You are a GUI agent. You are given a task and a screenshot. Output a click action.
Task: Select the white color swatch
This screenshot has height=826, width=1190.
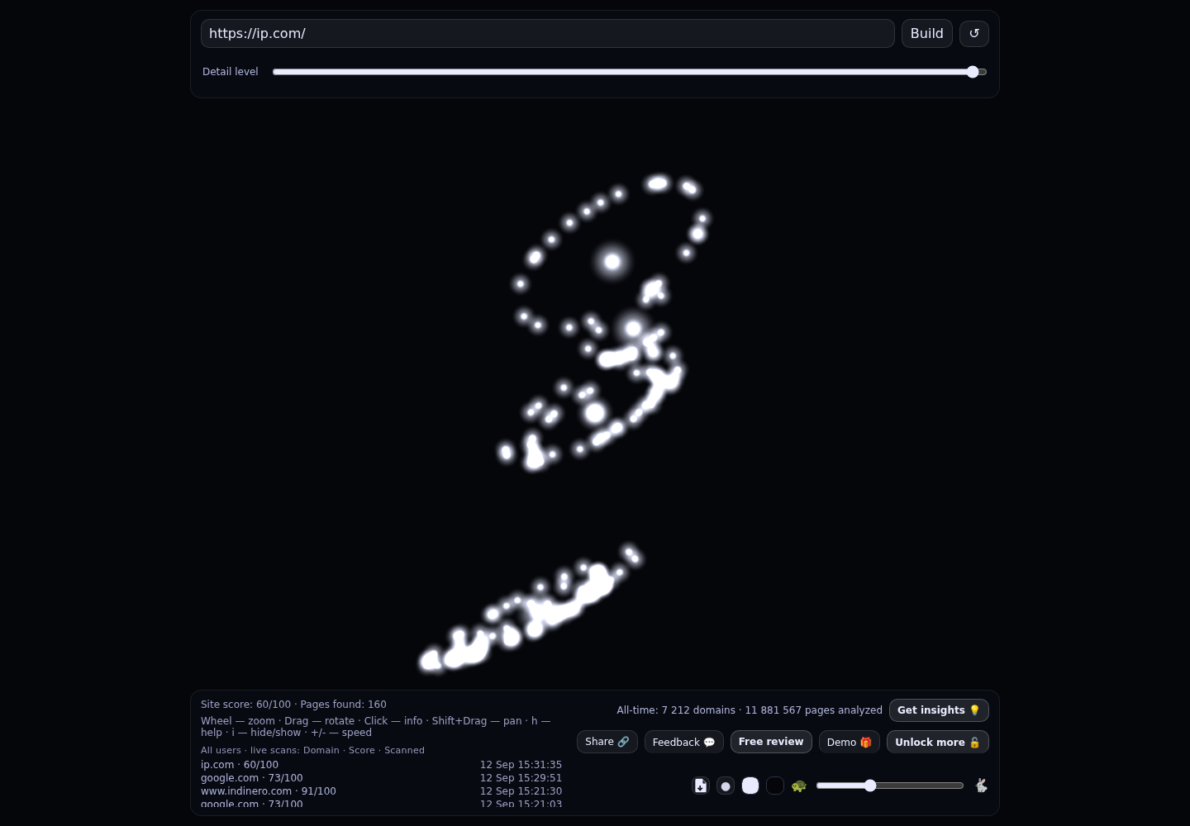pos(750,786)
